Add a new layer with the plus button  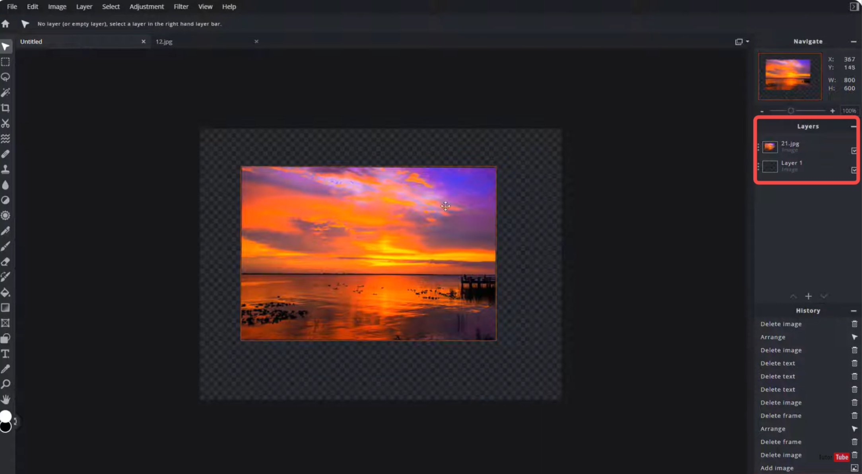tap(809, 296)
